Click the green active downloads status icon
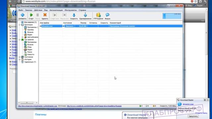The width and height of the screenshot is (212, 119). [140, 106]
